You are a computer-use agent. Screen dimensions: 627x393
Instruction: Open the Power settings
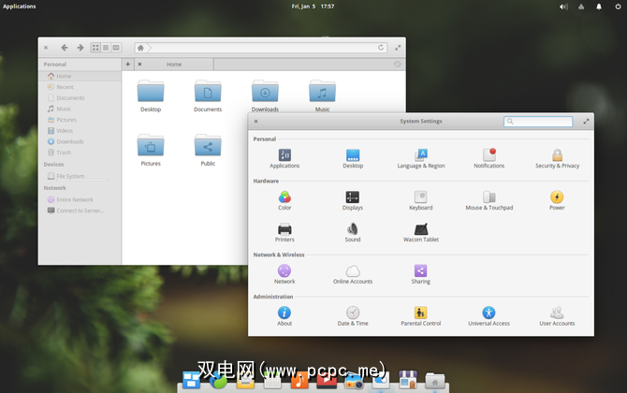click(x=557, y=198)
